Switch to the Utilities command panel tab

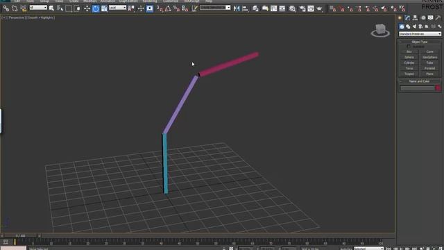[x=438, y=17]
